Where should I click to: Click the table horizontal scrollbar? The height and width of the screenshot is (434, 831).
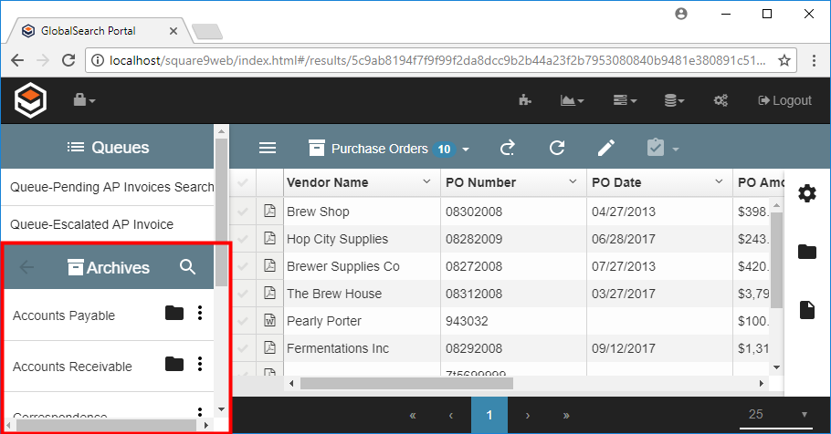coord(457,383)
